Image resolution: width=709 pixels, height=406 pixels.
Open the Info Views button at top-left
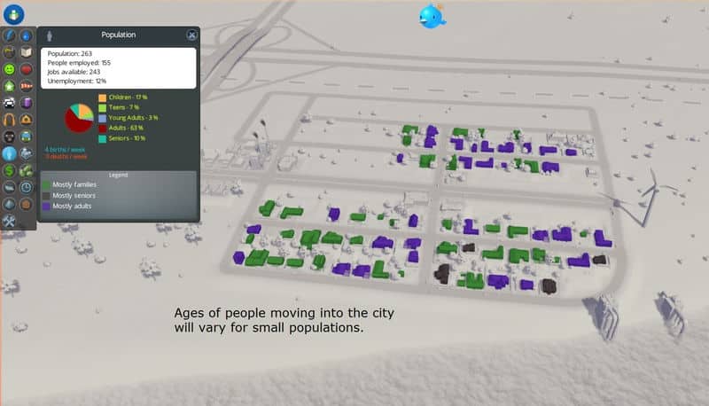point(12,13)
